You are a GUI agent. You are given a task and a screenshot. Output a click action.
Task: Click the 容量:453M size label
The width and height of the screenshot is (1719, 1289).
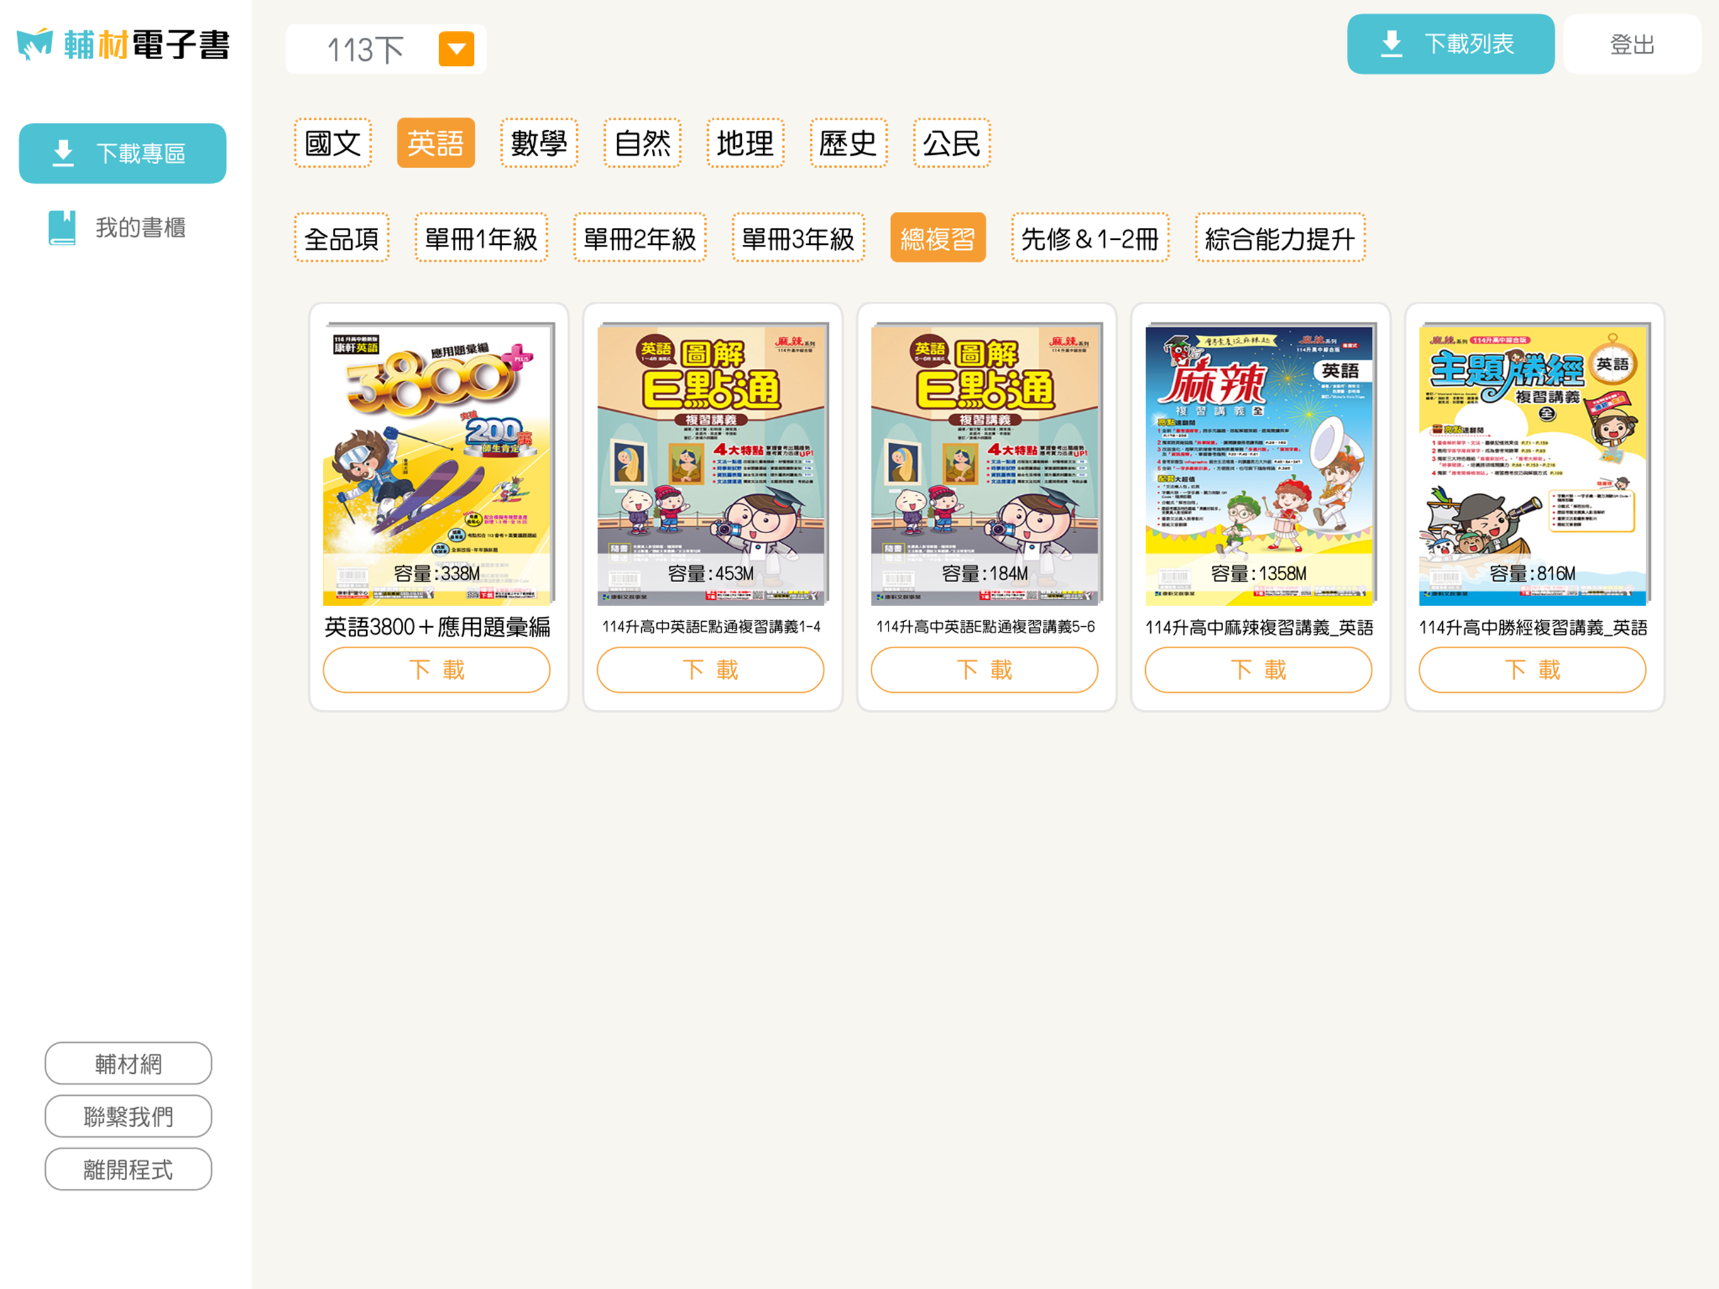pos(710,574)
